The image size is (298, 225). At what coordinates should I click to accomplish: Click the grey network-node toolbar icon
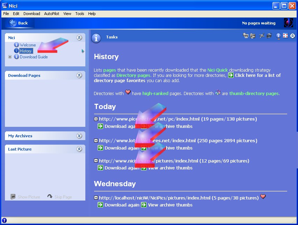[x=262, y=36]
